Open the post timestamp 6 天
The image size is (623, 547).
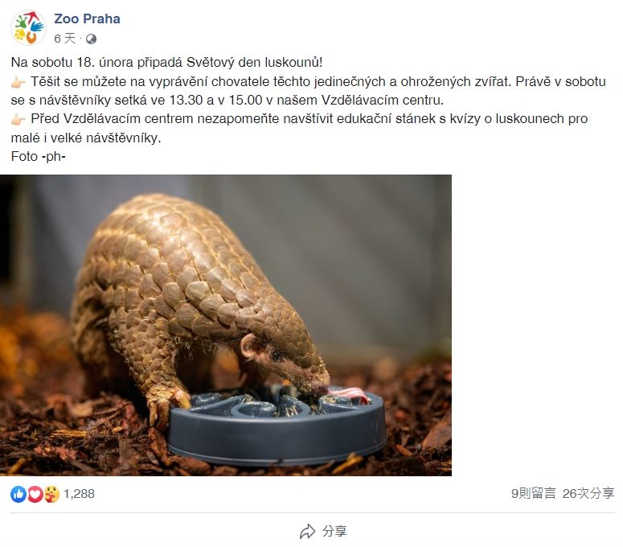(x=65, y=39)
